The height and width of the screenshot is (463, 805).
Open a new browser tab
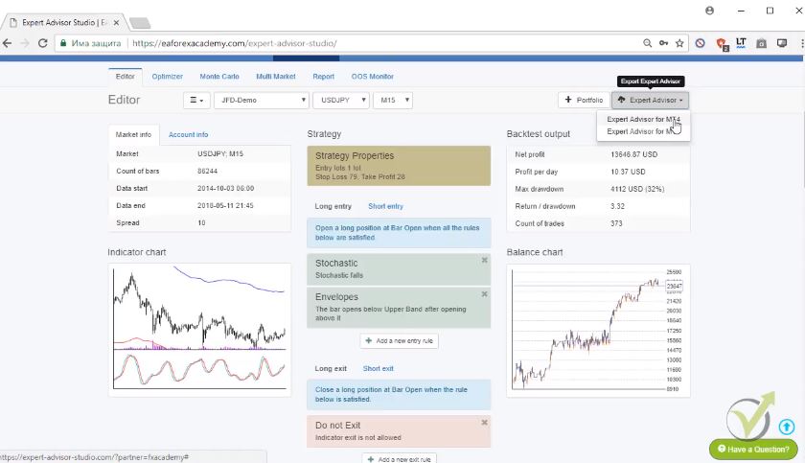pyautogui.click(x=140, y=23)
